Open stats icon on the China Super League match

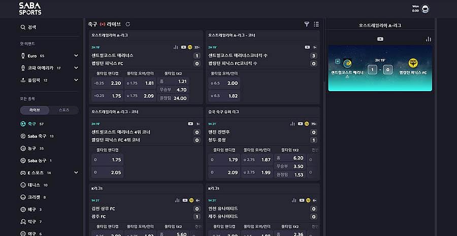tap(292, 123)
